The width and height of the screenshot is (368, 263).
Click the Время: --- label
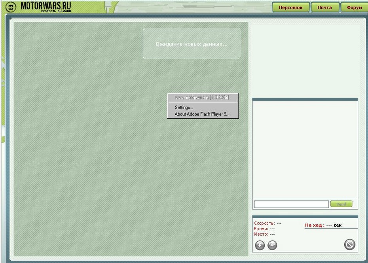(264, 229)
